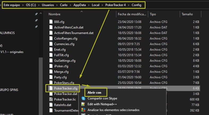Click Config in the breadcrumb path
Screen dimensions: 209x115
pyautogui.click(x=136, y=5)
